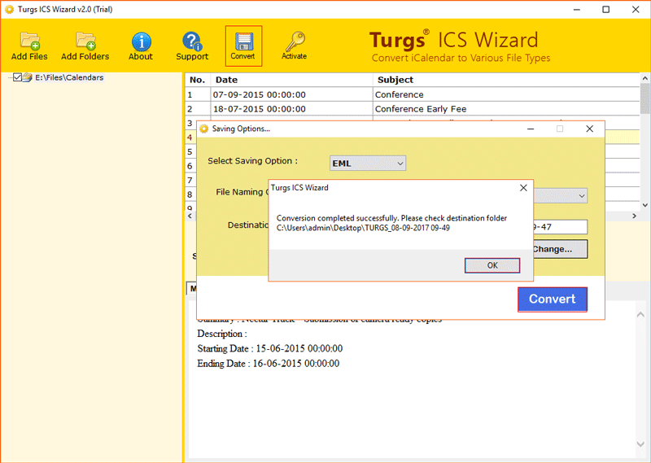Click the preview pane scroll up arrow
This screenshot has width=651, height=463.
point(640,315)
